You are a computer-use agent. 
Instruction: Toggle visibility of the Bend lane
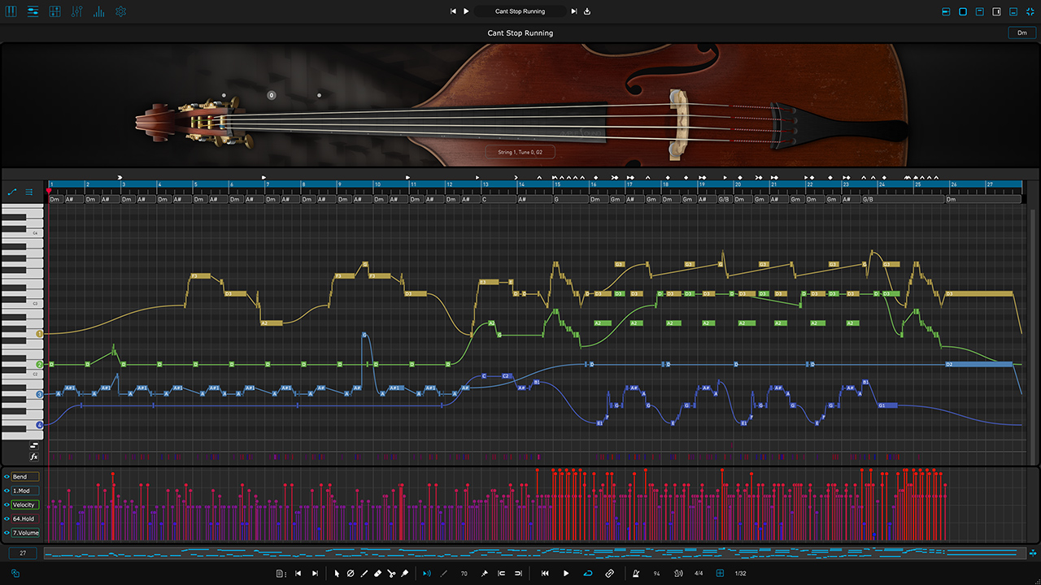(x=7, y=477)
